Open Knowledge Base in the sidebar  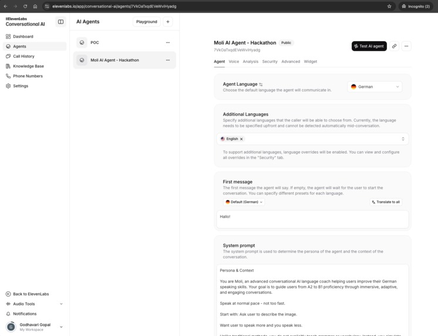(x=35, y=66)
